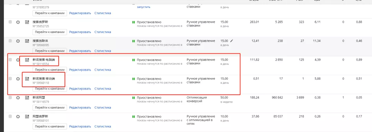
Task: Click green pause icon for campaign № 59568101
Action: 133,116
